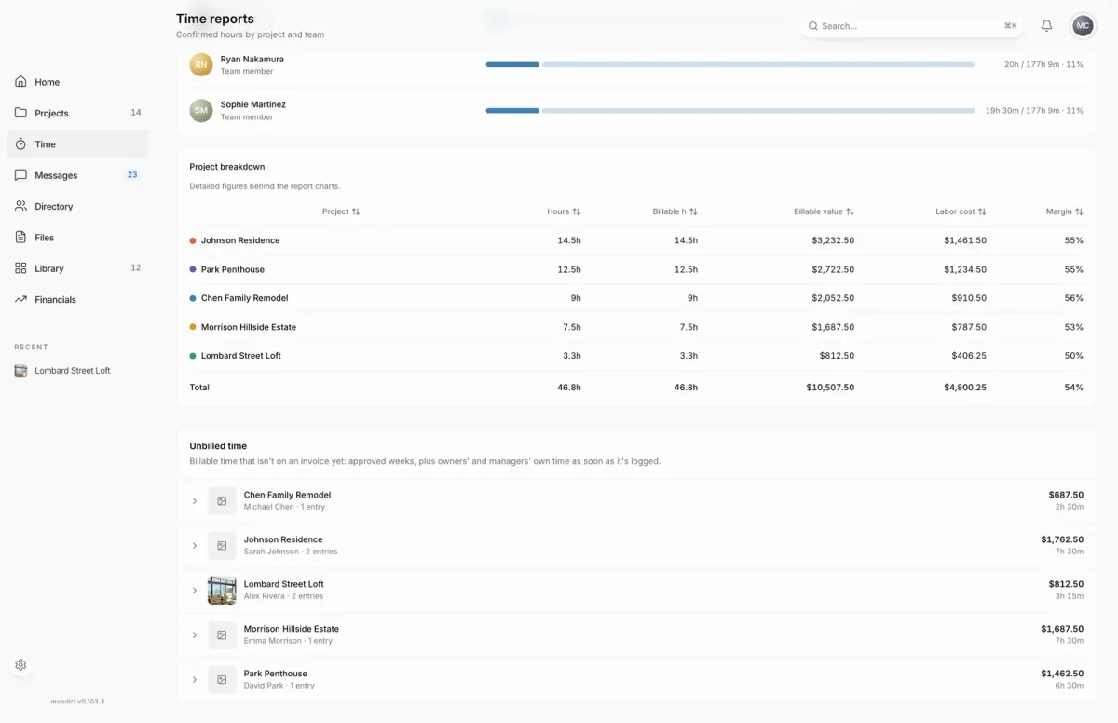Open Directory in the sidebar
Image resolution: width=1118 pixels, height=723 pixels.
click(x=77, y=206)
